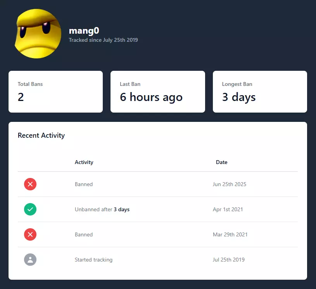Click the 'Date' column header

click(x=222, y=162)
